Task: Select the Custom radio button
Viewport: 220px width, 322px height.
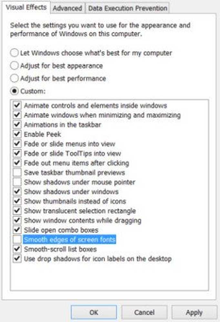Action: [15, 91]
